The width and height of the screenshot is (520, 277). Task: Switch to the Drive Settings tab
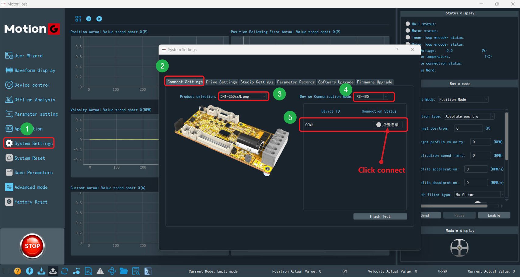[x=222, y=82]
